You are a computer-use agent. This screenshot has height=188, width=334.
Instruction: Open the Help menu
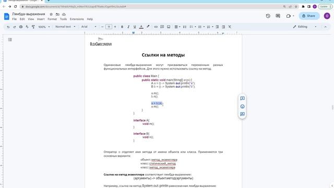tap(90, 19)
